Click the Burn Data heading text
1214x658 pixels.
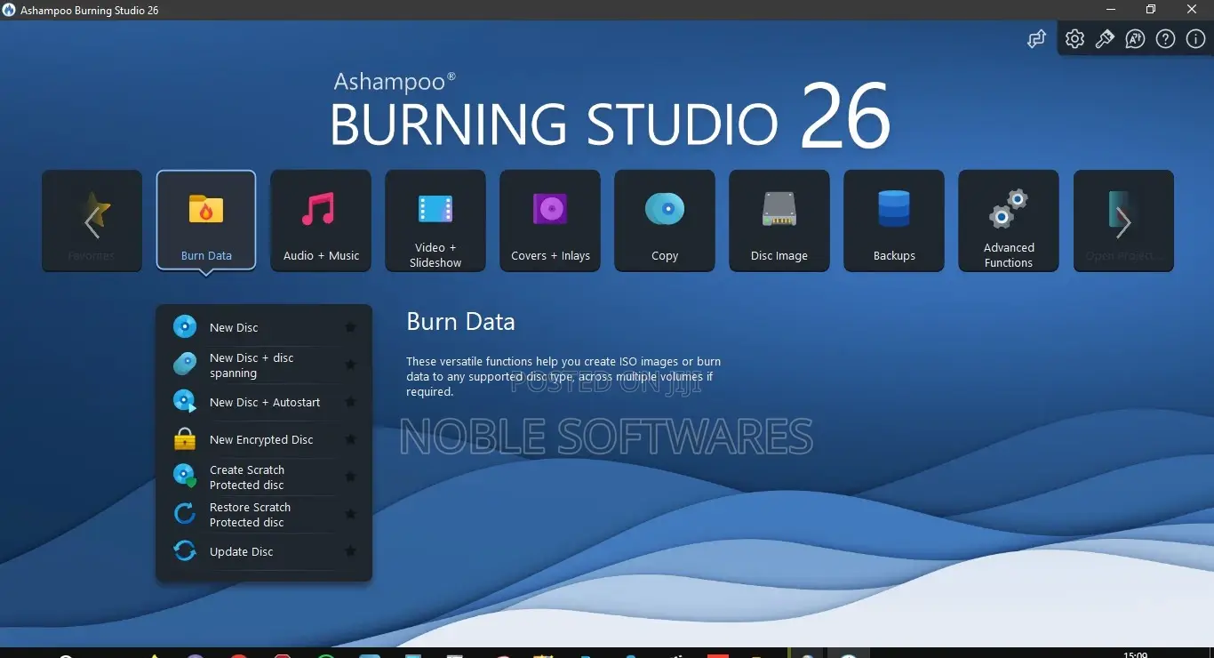(460, 322)
